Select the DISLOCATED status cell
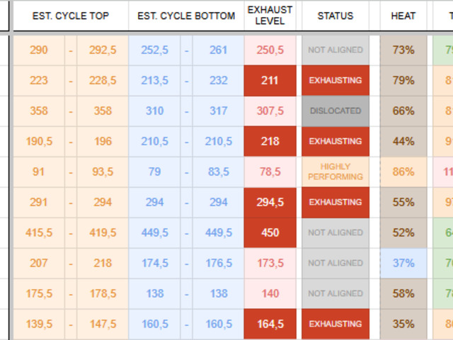Screen dimensions: 453x340 coord(336,110)
